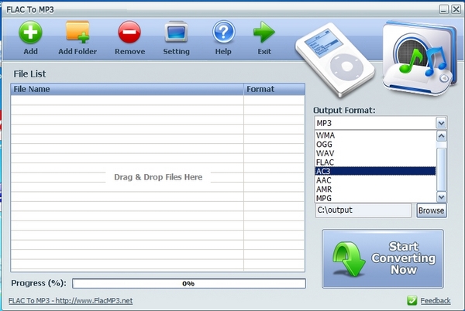
Task: Select the highlighted AC3 format
Action: pyautogui.click(x=375, y=171)
